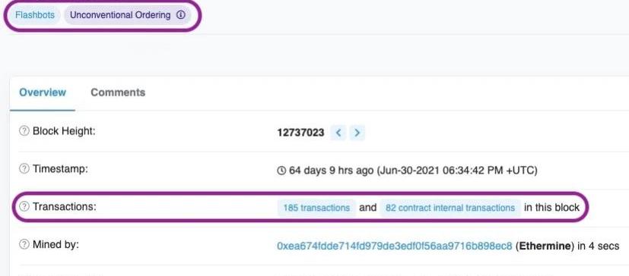
Task: Switch to the Overview tab
Action: tap(43, 93)
